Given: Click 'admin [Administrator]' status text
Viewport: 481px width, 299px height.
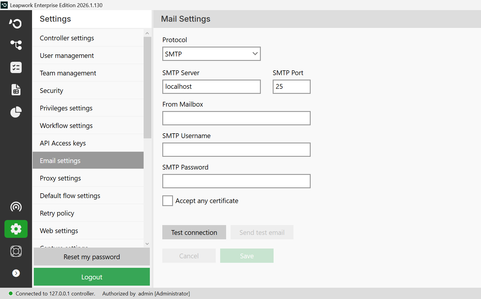Looking at the screenshot, I should (164, 293).
